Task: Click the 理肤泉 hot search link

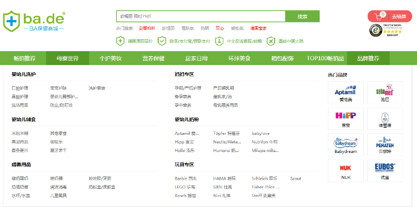Action: (188, 28)
